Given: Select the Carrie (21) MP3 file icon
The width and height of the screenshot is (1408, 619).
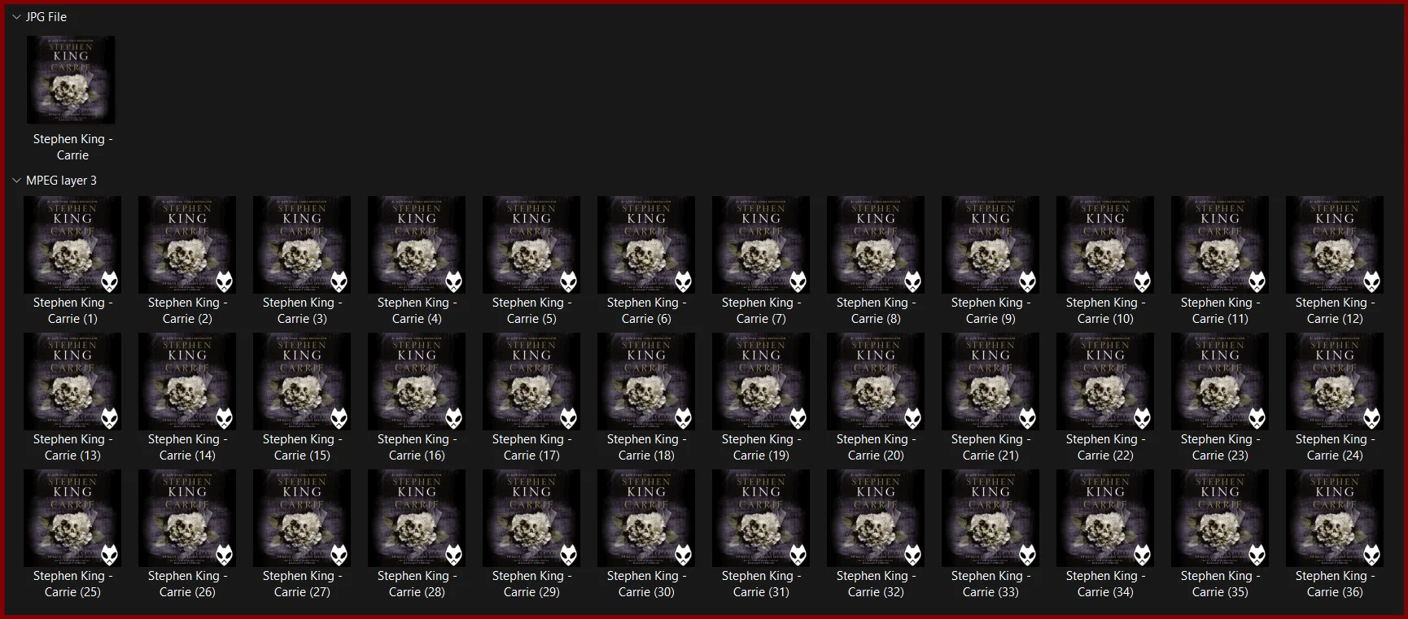Looking at the screenshot, I should pyautogui.click(x=990, y=381).
